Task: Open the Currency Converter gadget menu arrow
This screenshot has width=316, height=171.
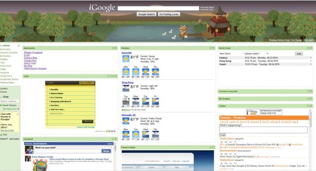Action: (308, 92)
